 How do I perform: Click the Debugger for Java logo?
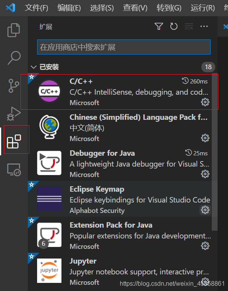[x=49, y=163]
